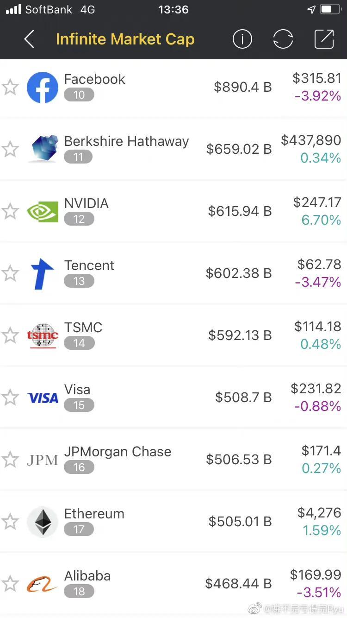Refresh the market cap list
The image size is (347, 618).
(x=283, y=39)
